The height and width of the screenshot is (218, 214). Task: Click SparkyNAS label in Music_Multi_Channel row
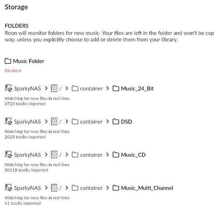coord(28,188)
